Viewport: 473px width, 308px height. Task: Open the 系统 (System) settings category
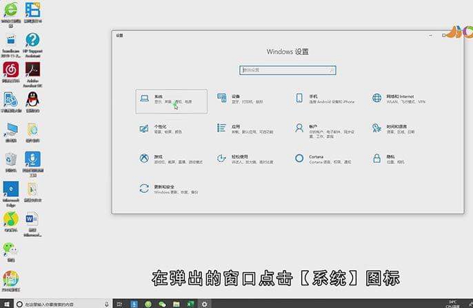click(171, 101)
